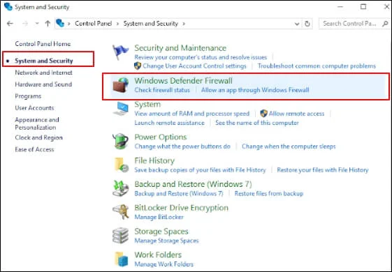The image size is (392, 272).
Task: Click Manage Storage Spaces
Action: [166, 241]
